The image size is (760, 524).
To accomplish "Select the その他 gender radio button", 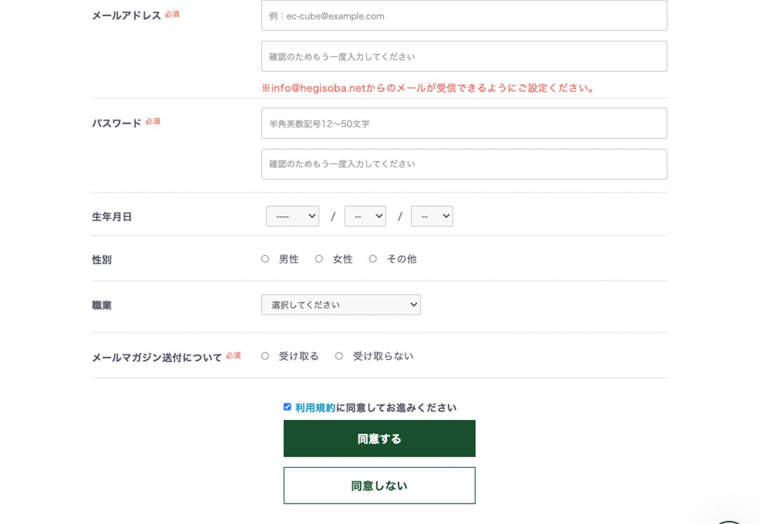I will [x=373, y=259].
